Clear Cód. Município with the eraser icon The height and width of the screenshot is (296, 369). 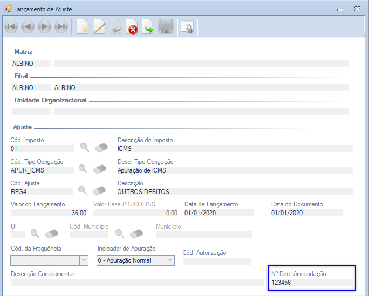tap(136, 233)
